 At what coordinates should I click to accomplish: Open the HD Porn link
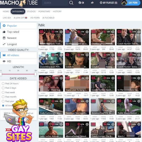pyautogui.click(x=35, y=18)
